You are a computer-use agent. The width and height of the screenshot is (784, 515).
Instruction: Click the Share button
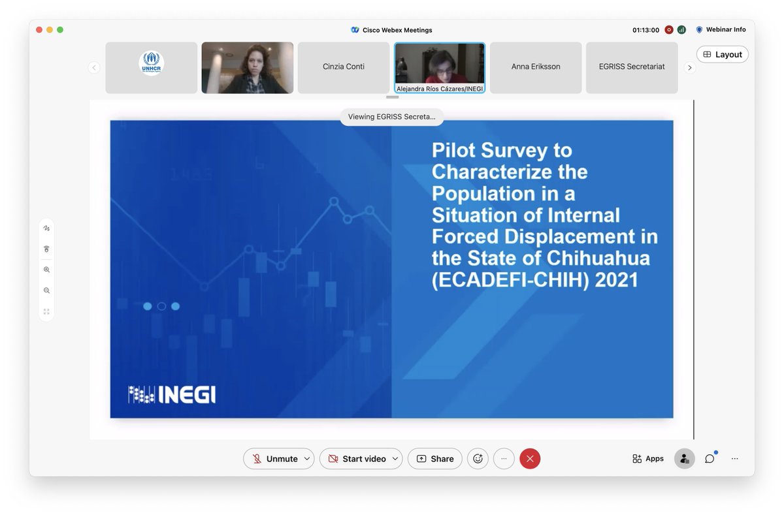coord(435,459)
